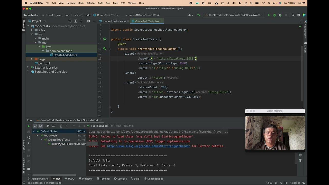This screenshot has height=185, width=329.
Task: Open Version Control tool window
Action: click(x=38, y=179)
